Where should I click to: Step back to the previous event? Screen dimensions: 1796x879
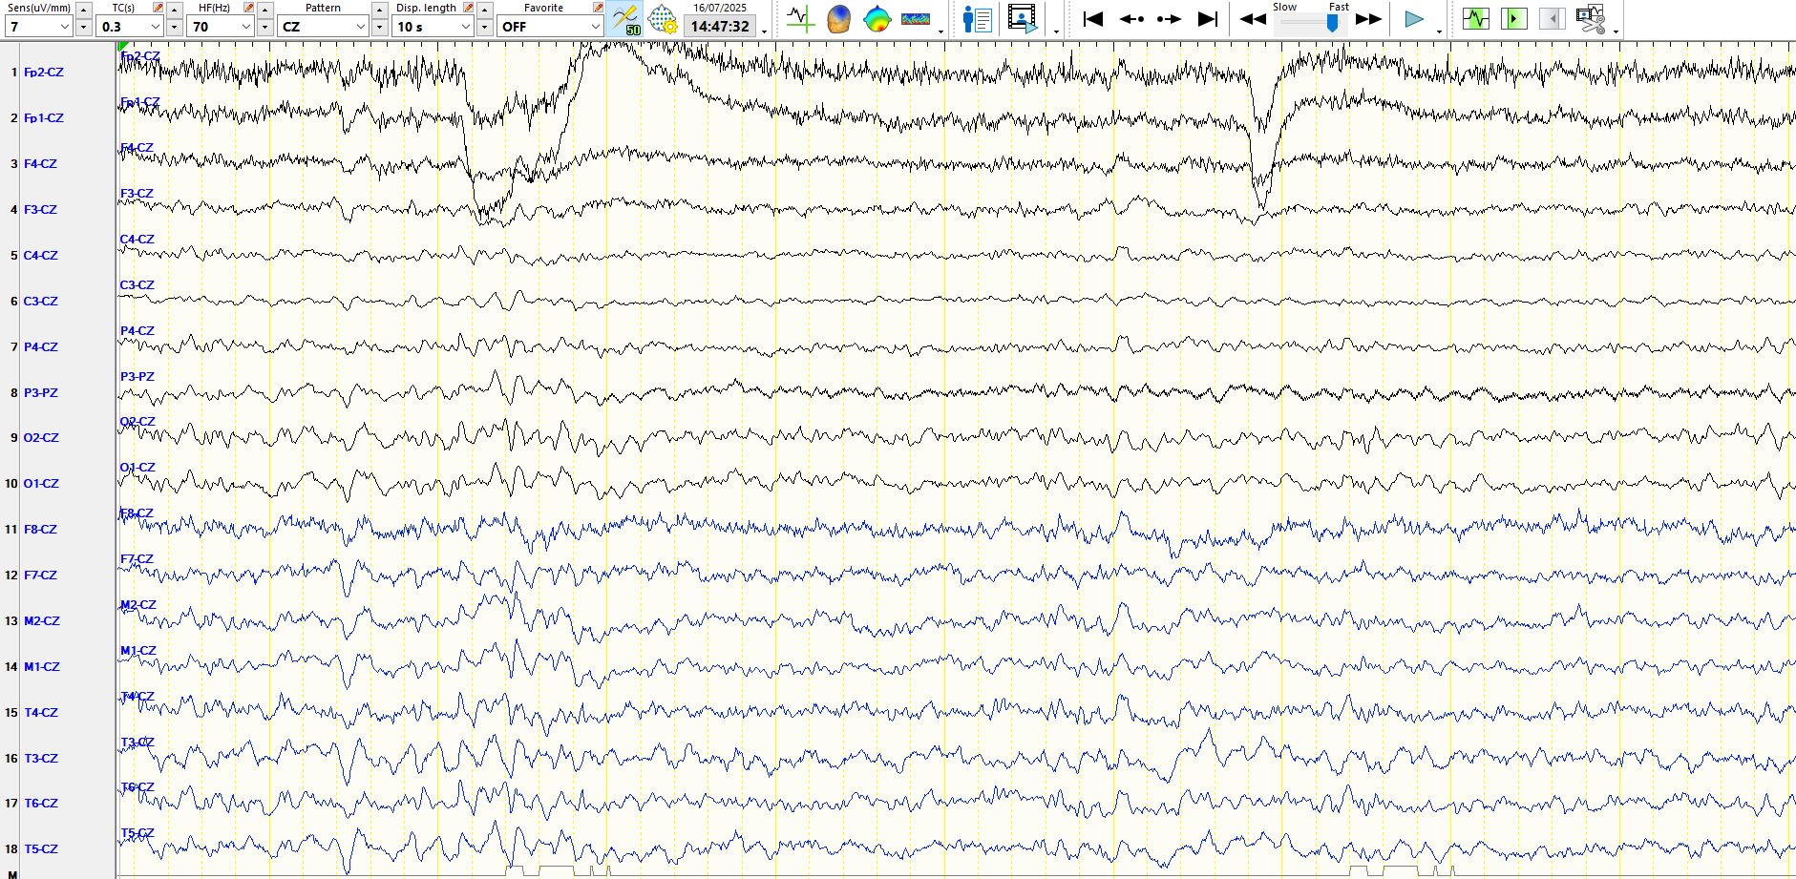point(1131,19)
